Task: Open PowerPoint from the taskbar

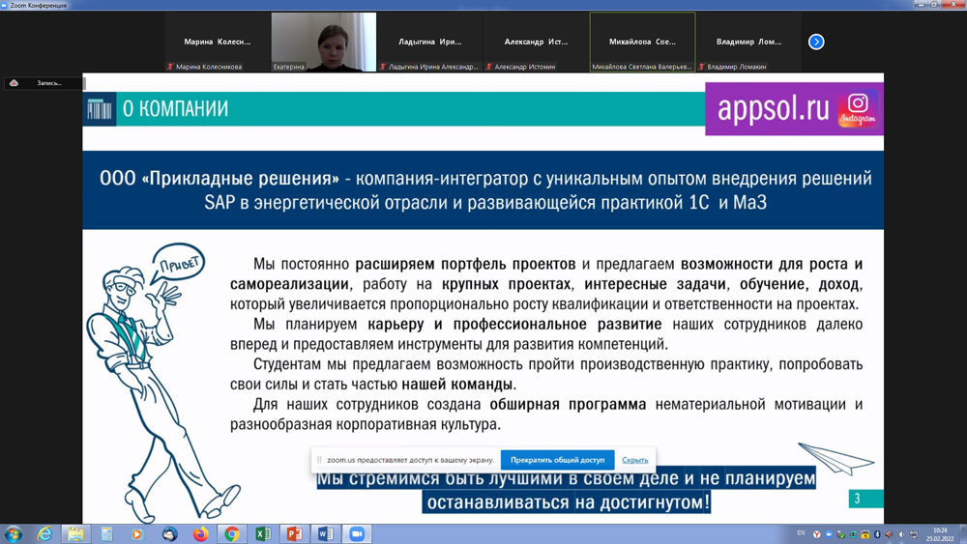Action: coord(294,533)
